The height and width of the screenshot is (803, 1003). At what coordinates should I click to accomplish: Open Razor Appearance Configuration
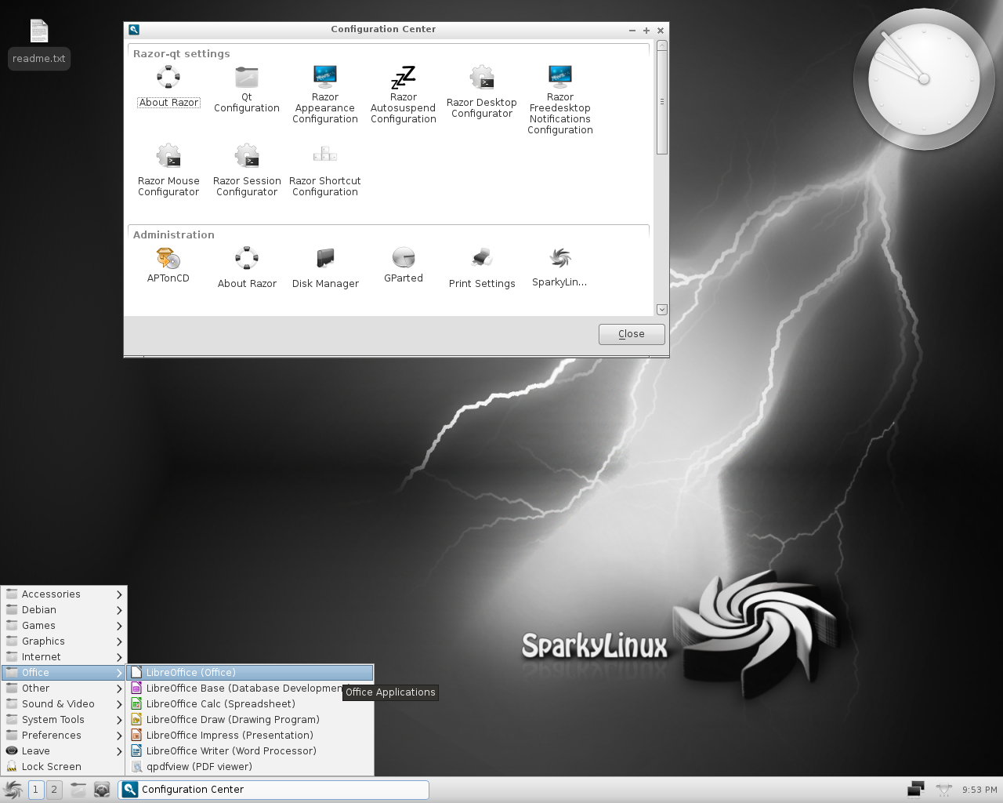pos(325,94)
